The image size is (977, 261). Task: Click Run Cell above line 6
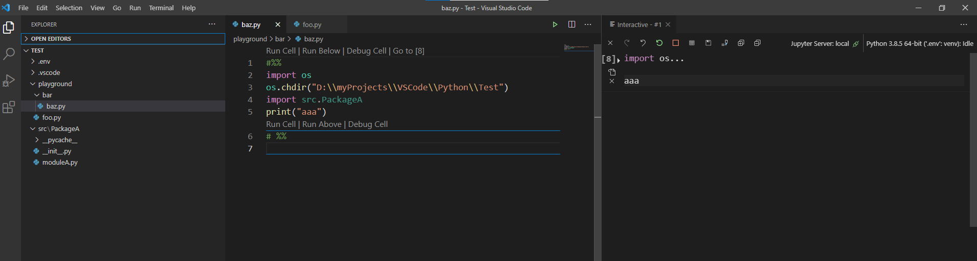coord(281,124)
